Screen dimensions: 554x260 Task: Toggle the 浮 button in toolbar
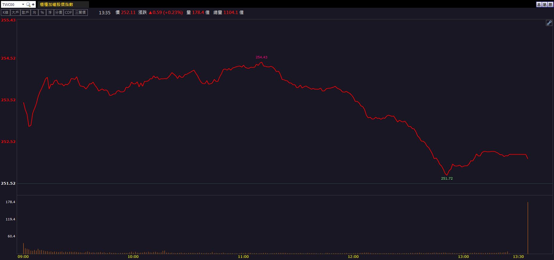pyautogui.click(x=50, y=13)
